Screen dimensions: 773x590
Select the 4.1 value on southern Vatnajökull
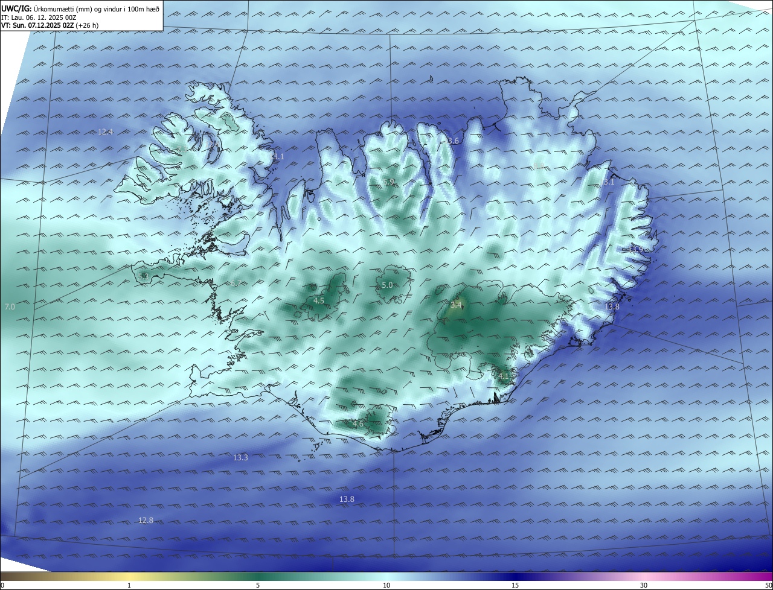(x=504, y=376)
